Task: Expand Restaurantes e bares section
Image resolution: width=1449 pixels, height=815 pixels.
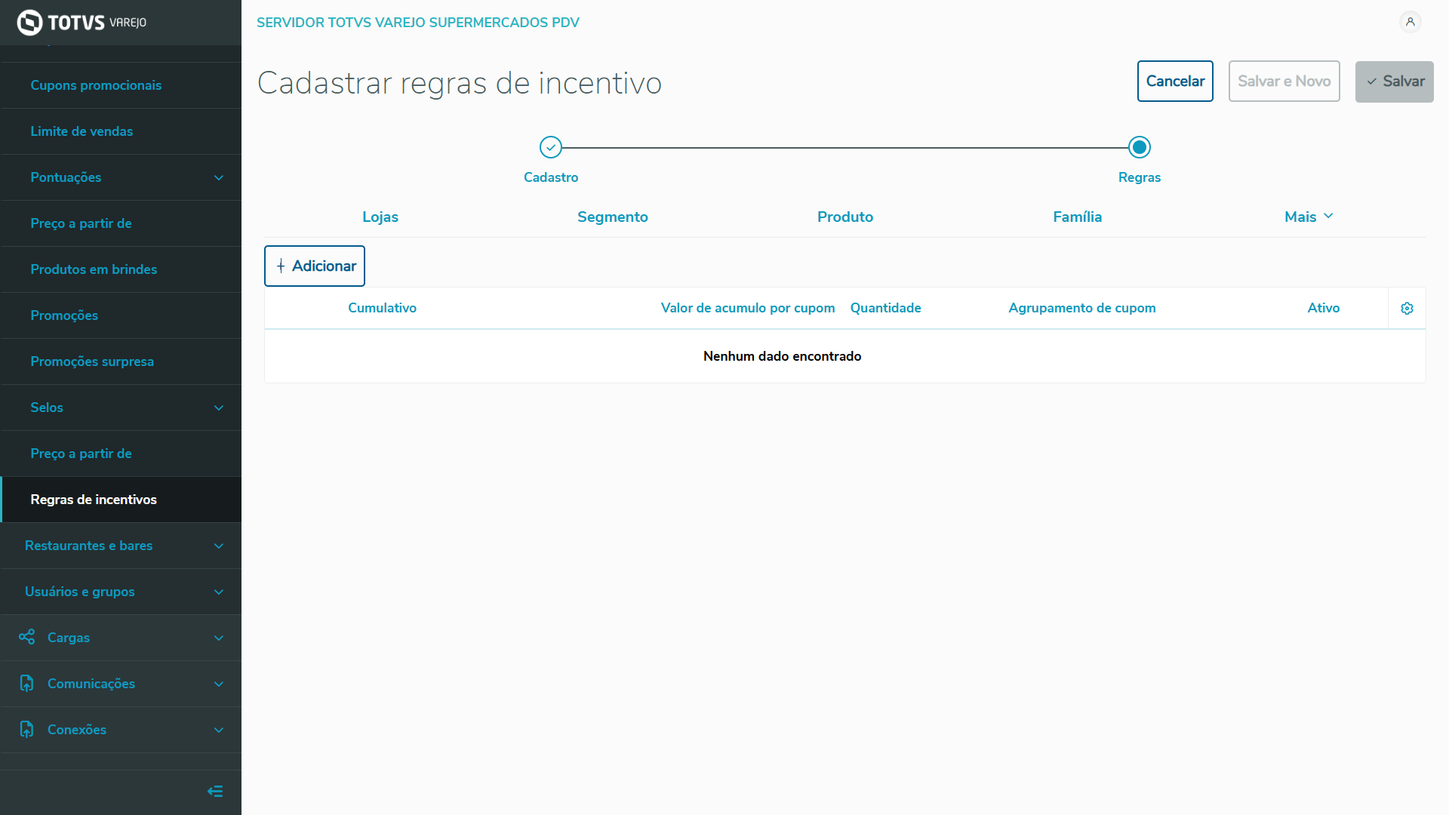Action: pos(219,546)
